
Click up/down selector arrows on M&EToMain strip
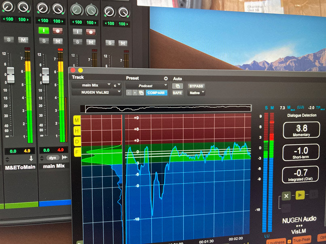coord(7,159)
